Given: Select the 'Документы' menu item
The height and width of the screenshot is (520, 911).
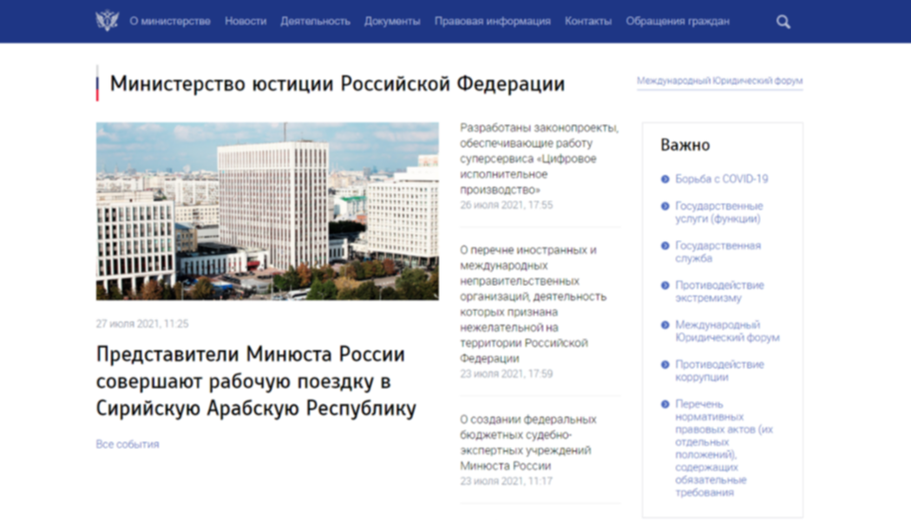Looking at the screenshot, I should (x=392, y=22).
